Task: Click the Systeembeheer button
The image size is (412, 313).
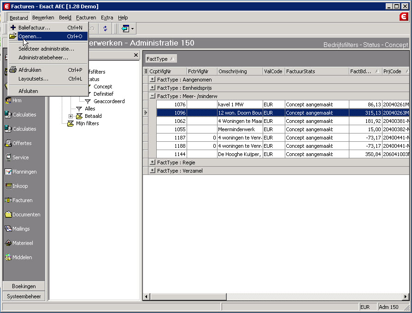Action: 24,296
